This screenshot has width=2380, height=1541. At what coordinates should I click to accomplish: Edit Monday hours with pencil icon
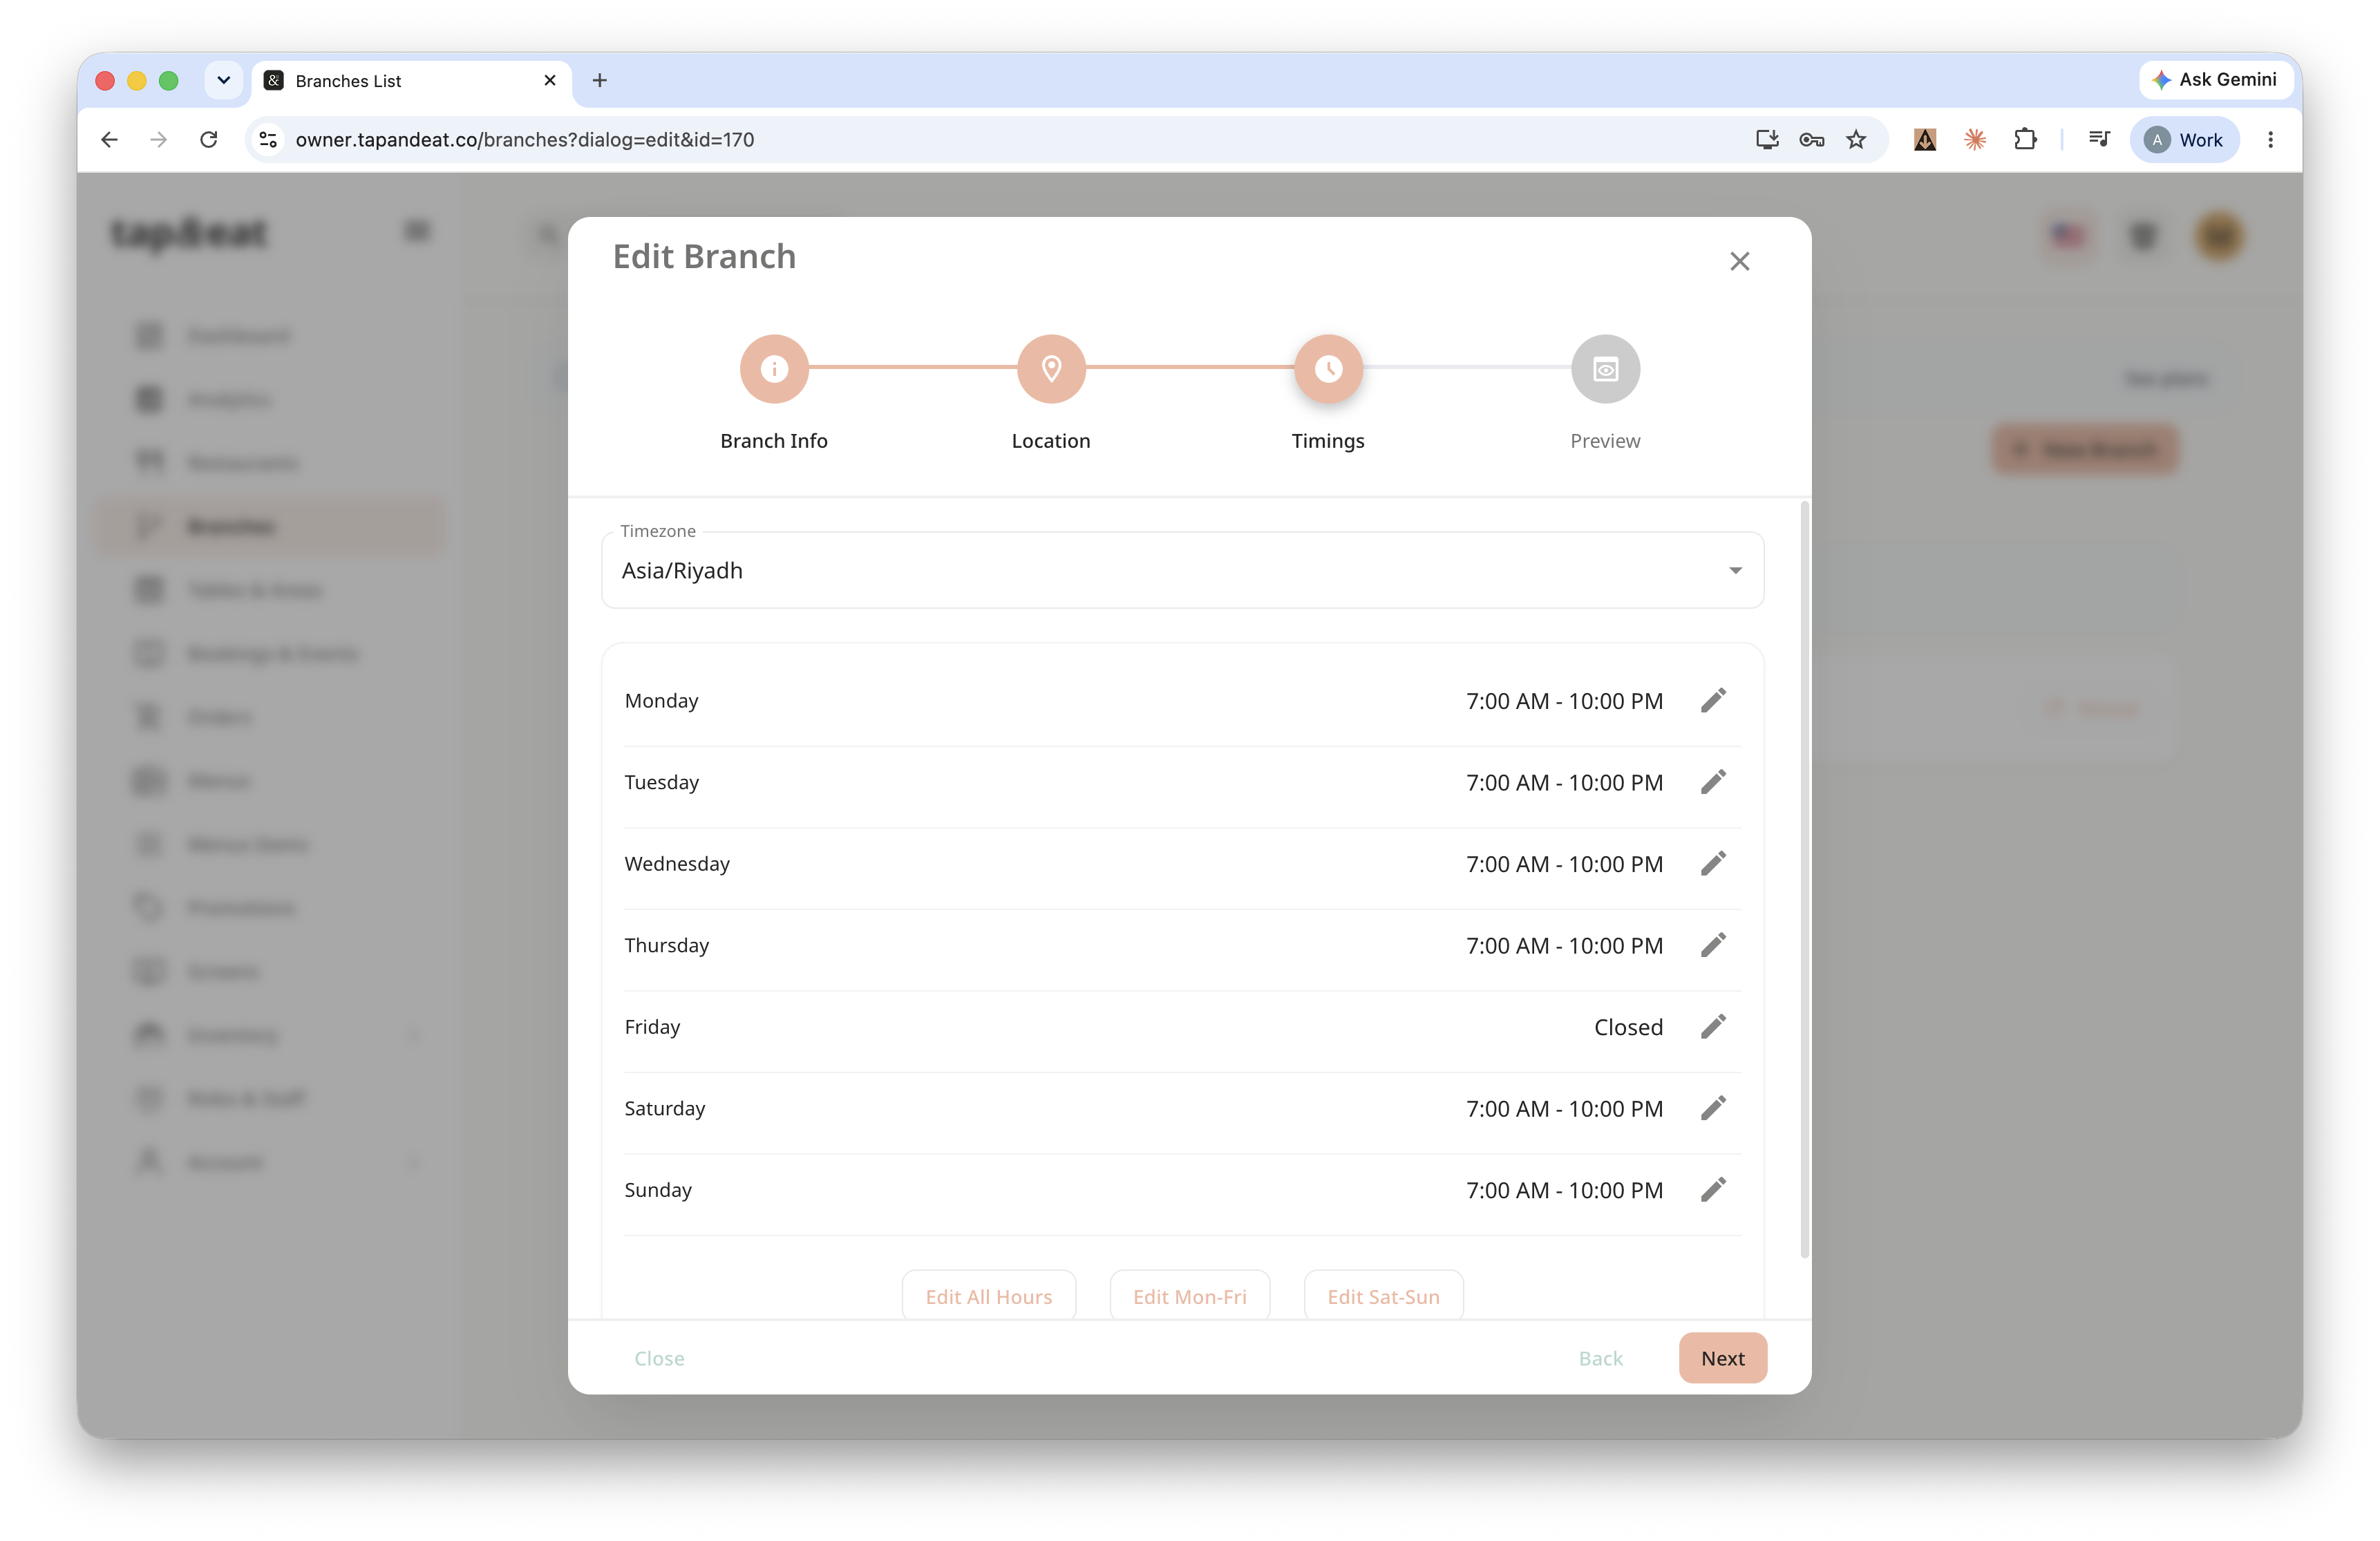[1713, 701]
